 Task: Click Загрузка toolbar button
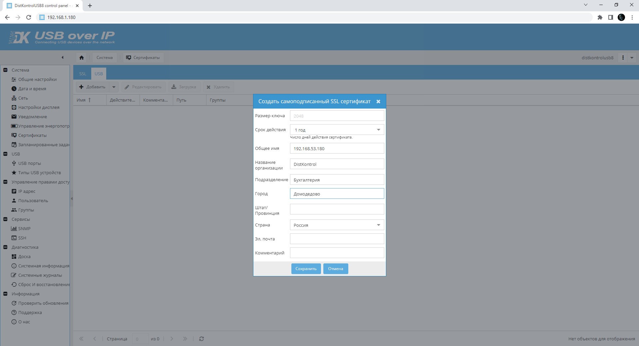[184, 87]
